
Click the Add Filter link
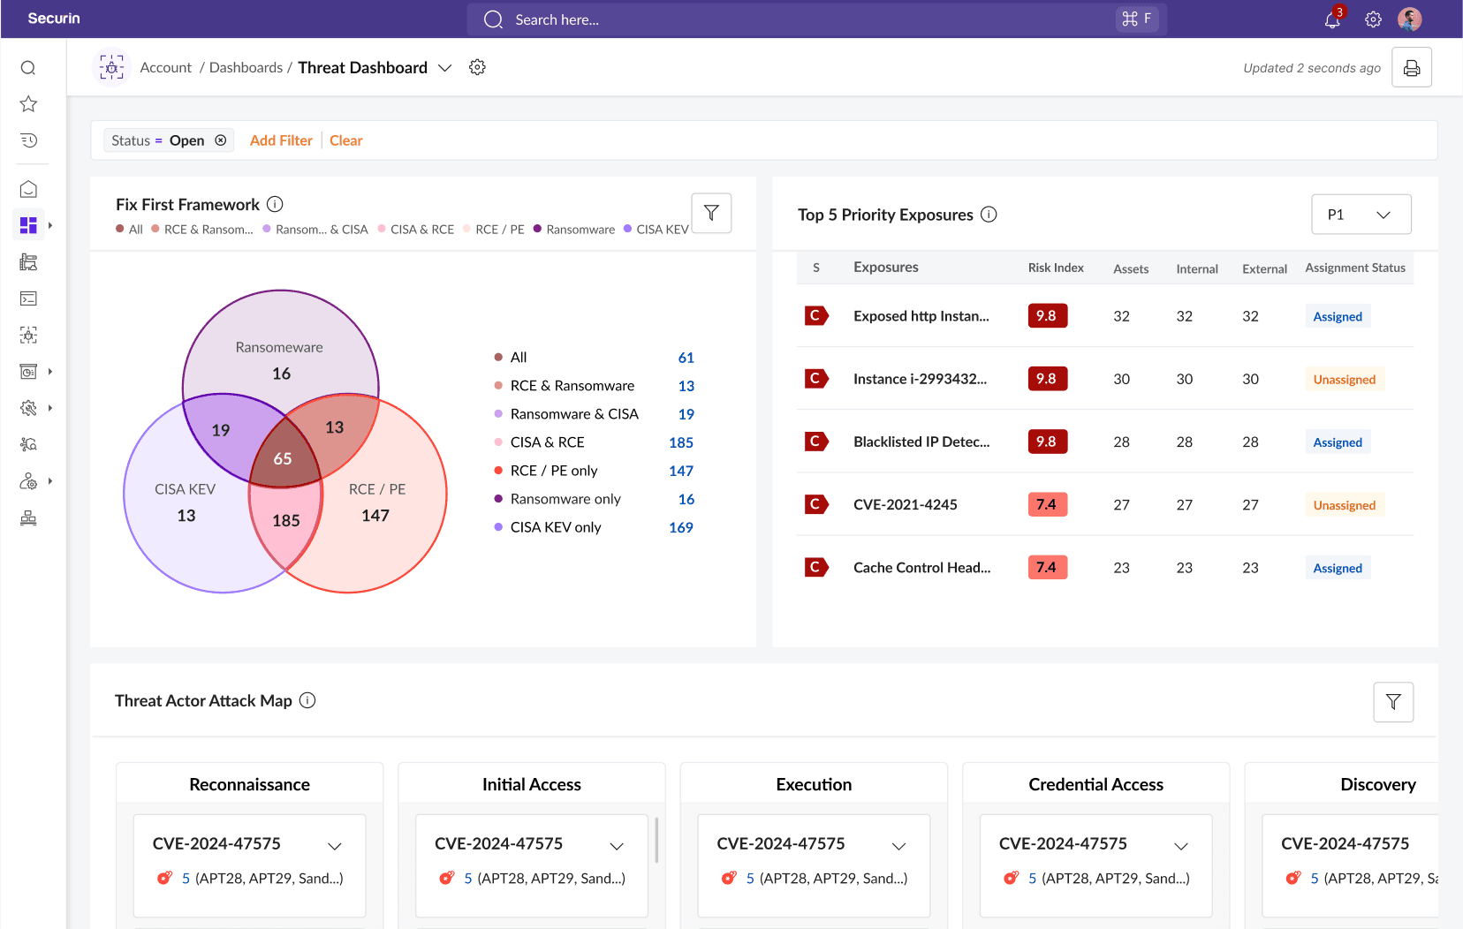click(x=281, y=140)
